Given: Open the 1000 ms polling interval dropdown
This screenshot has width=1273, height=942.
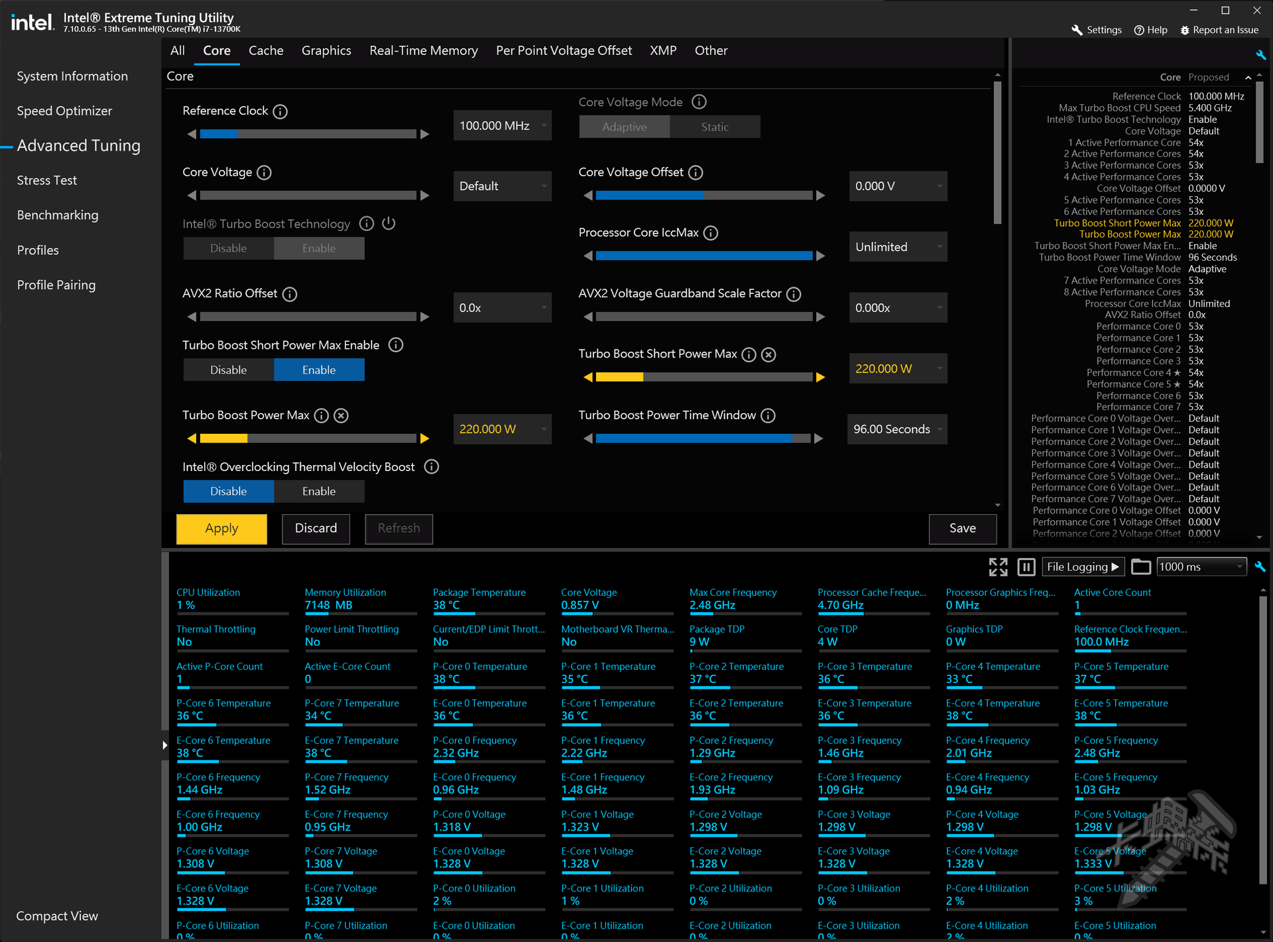Looking at the screenshot, I should (1201, 567).
